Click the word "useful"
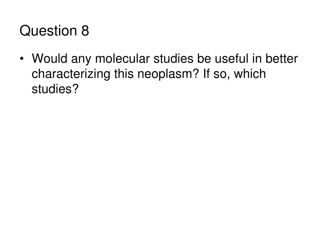Screen dimensions: 325x244 tap(231, 58)
